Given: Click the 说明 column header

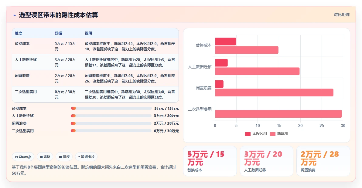Looking at the screenshot, I should [x=88, y=33].
